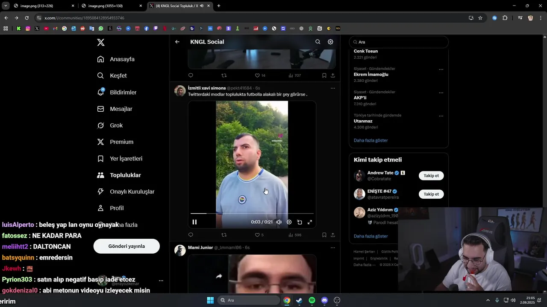The image size is (547, 307).
Task: Show more trends via Daha fazla göster
Action: pos(371,140)
